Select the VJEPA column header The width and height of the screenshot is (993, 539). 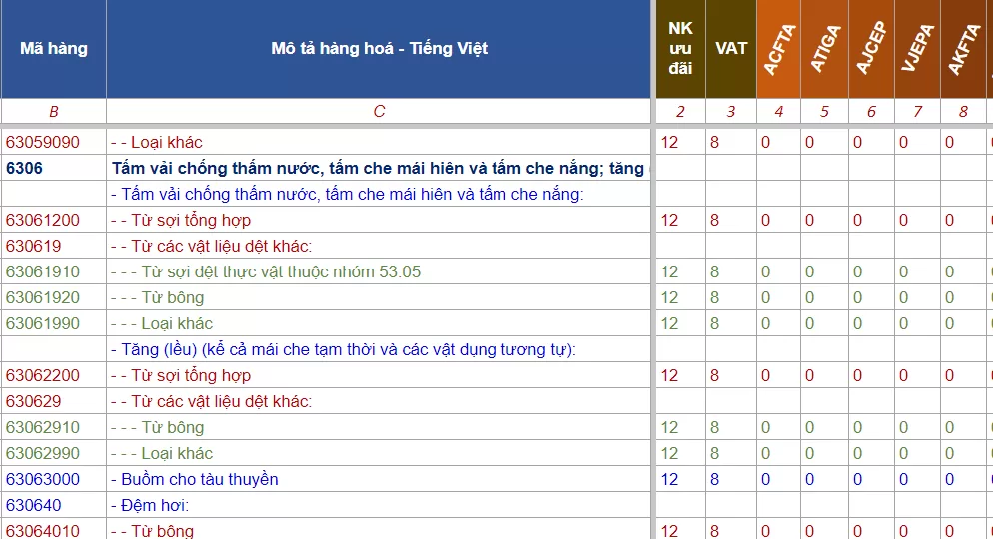[917, 49]
